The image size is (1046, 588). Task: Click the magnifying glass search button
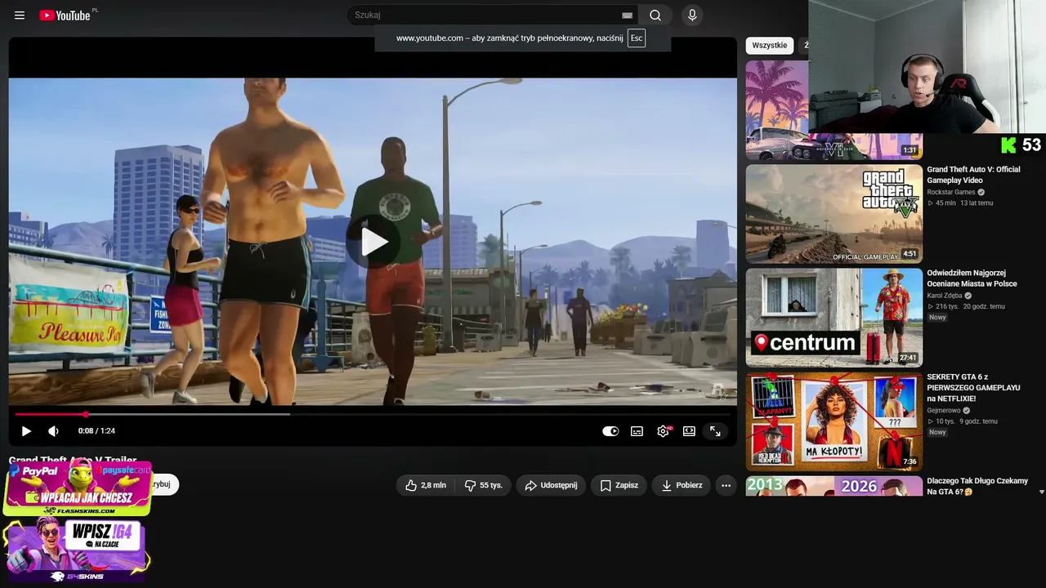[x=655, y=16]
